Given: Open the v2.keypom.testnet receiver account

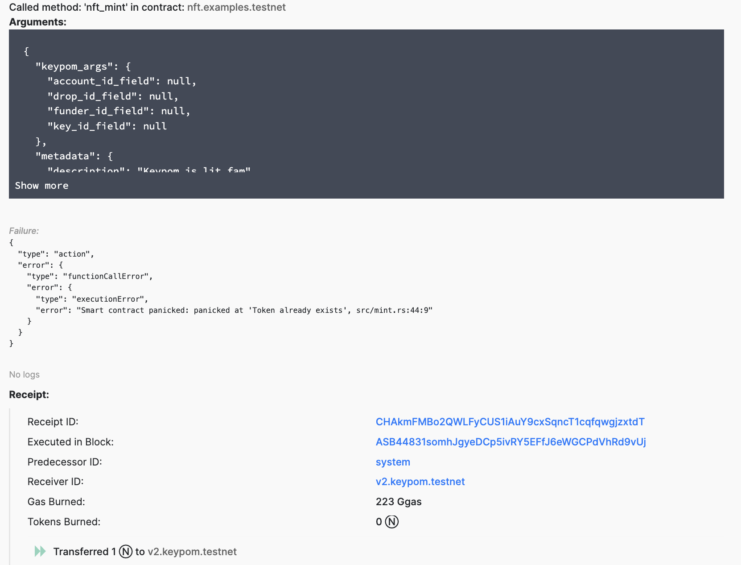Looking at the screenshot, I should point(420,482).
